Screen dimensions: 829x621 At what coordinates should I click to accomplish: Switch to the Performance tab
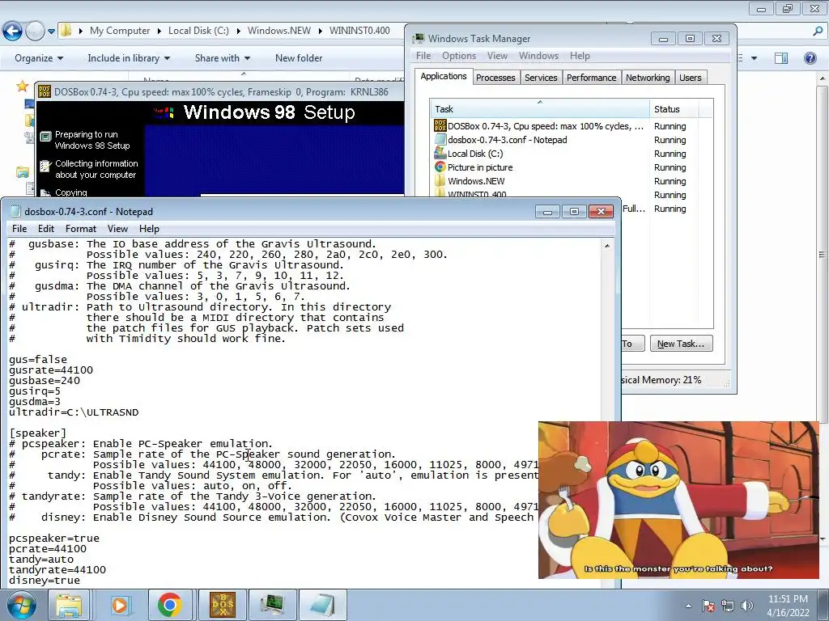(x=591, y=78)
